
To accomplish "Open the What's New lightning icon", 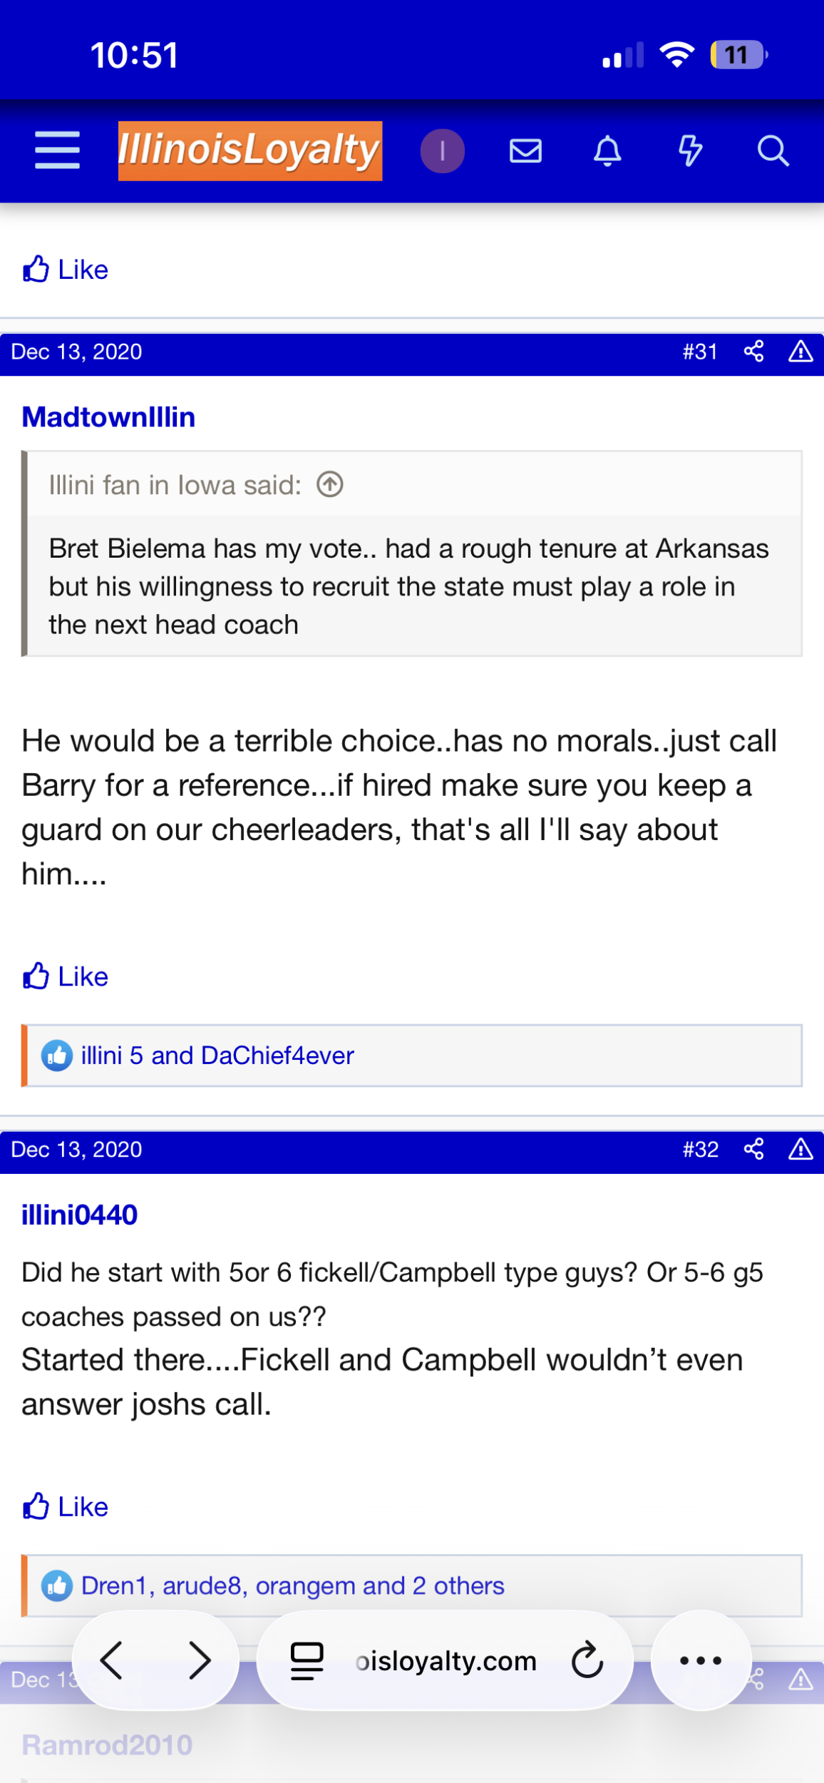I will pos(689,150).
